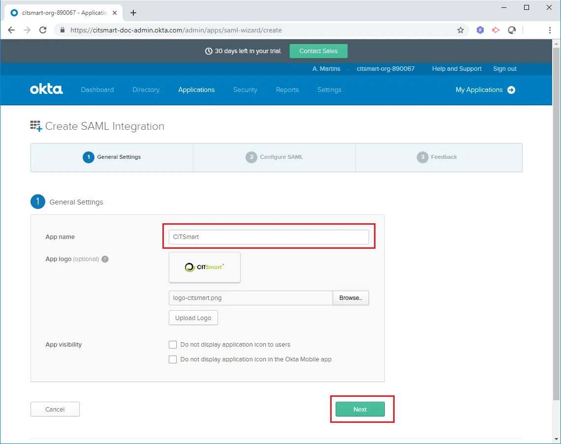Screen dimensions: 561x444
Task: Click the green Next button
Action: click(360, 409)
